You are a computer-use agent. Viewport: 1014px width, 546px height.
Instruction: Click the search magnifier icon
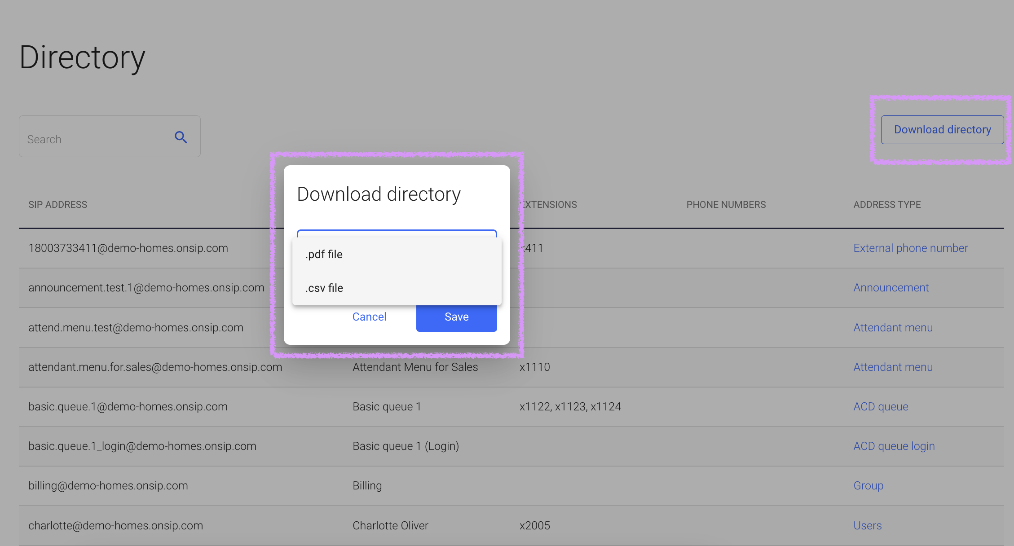pyautogui.click(x=181, y=137)
